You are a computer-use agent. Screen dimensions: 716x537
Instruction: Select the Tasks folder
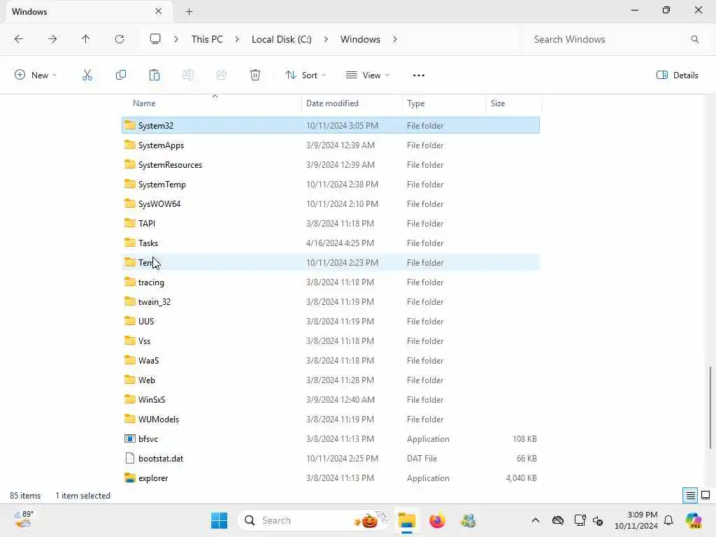pos(331,243)
